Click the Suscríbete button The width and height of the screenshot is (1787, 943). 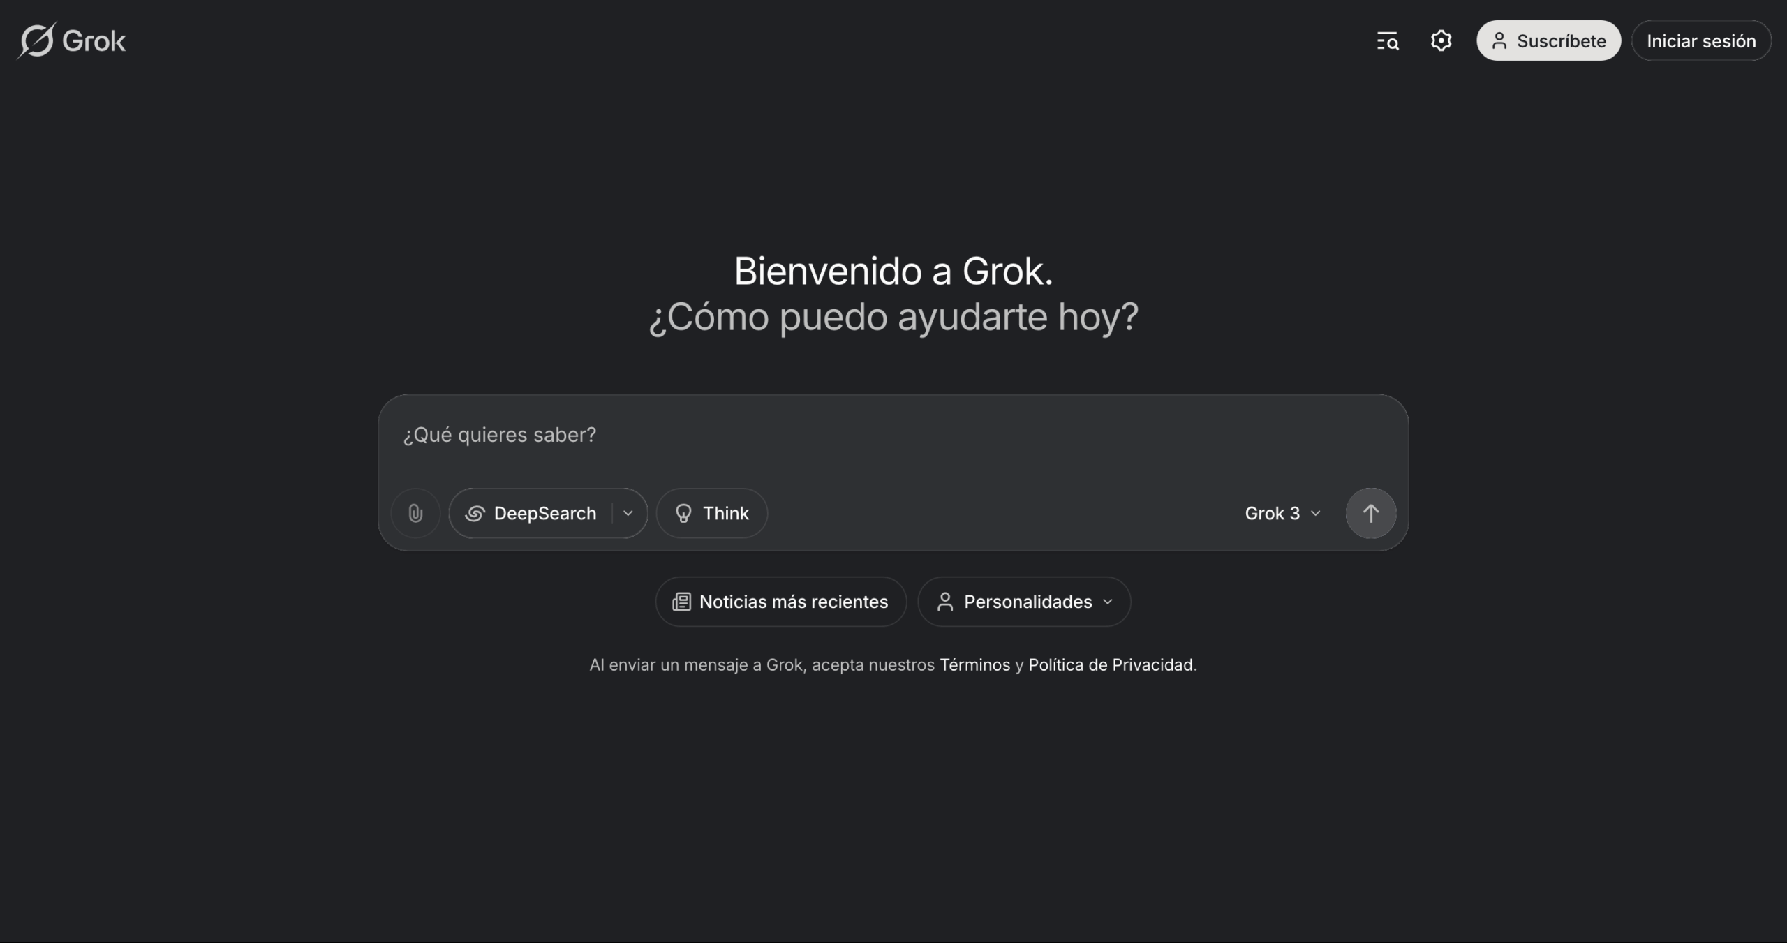click(x=1548, y=41)
